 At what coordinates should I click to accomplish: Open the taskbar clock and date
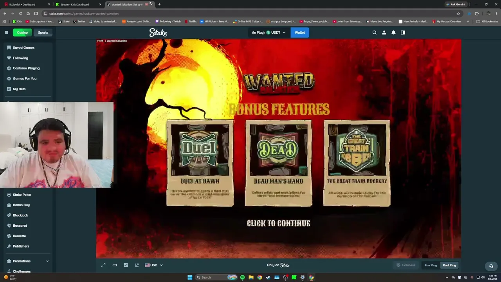pos(493,277)
